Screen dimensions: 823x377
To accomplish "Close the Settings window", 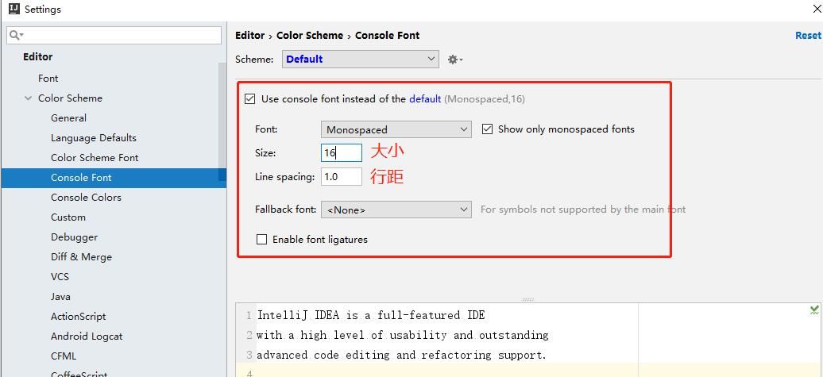I will point(817,9).
